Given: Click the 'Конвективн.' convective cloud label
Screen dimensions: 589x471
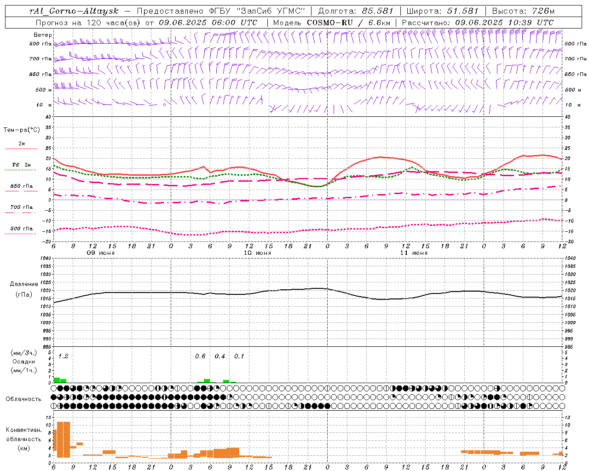Looking at the screenshot, I should click(x=24, y=430).
